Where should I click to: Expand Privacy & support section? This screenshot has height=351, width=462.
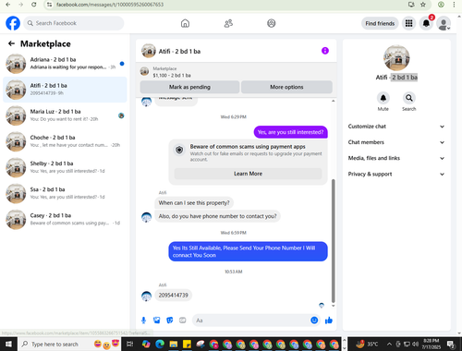[396, 175]
